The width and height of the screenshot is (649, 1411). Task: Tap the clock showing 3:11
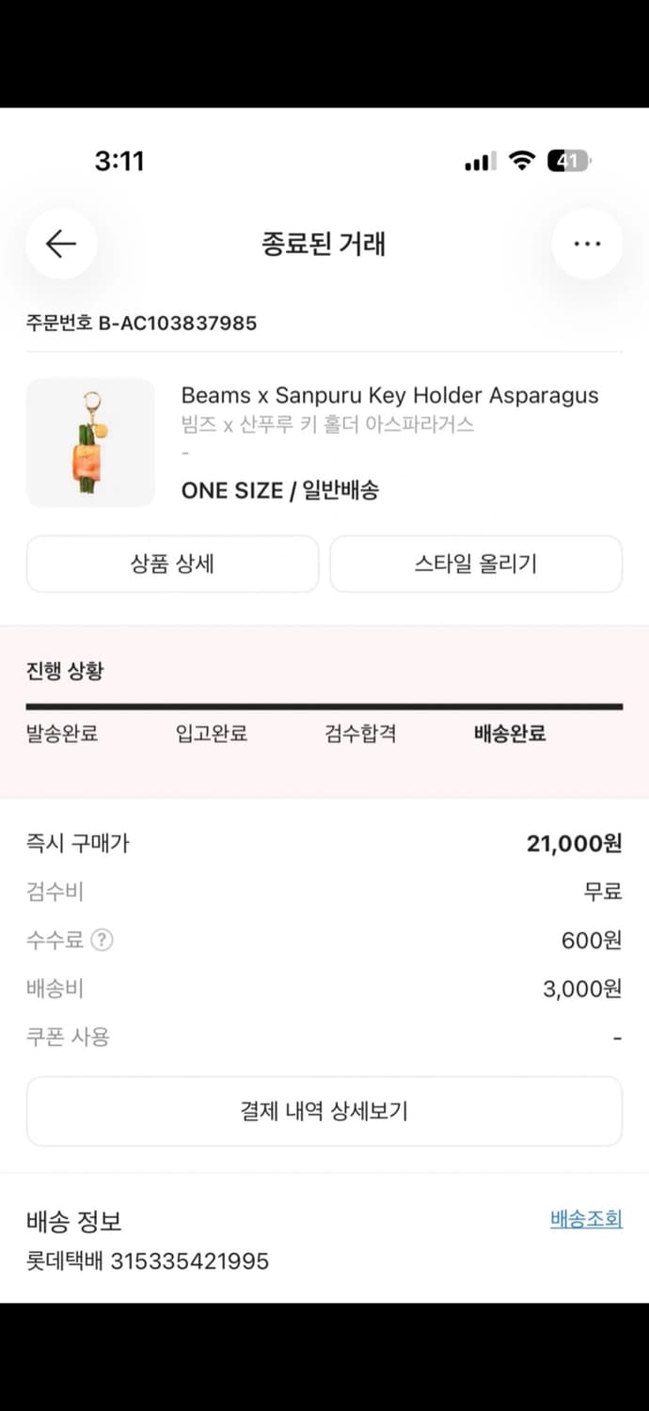[x=119, y=160]
